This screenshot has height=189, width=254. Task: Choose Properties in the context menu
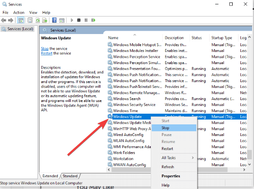click(174, 176)
